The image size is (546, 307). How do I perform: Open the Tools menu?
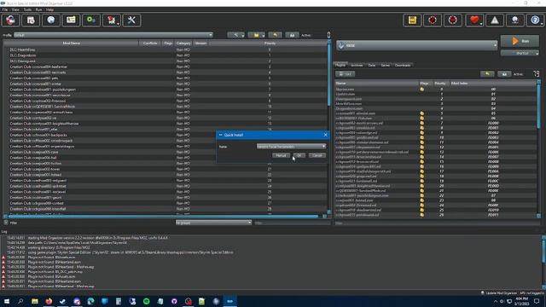27,9
